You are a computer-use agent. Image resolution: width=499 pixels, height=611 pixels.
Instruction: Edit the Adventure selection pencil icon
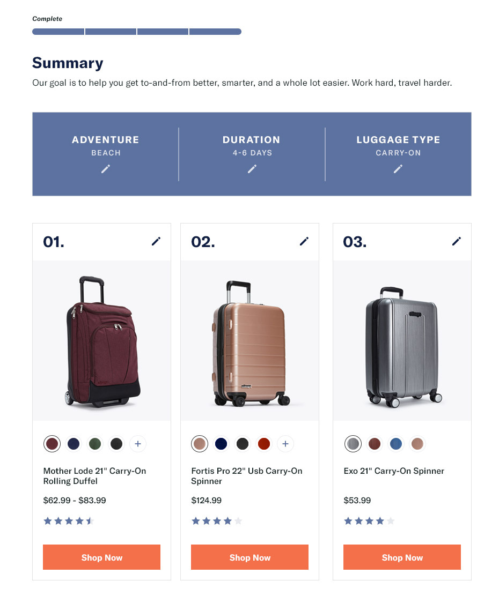click(x=106, y=169)
